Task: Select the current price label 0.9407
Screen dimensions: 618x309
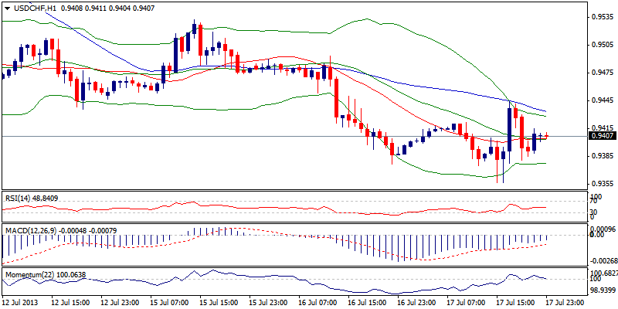Action: (601, 136)
